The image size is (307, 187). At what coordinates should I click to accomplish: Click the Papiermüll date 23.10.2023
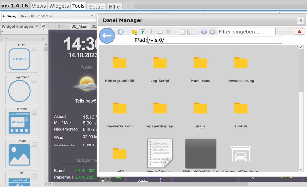pyautogui.click(x=85, y=177)
